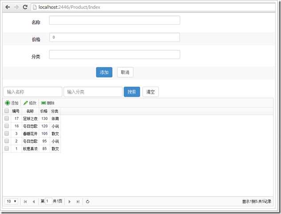
Task: Click the price cell 95
Action: 44,141
